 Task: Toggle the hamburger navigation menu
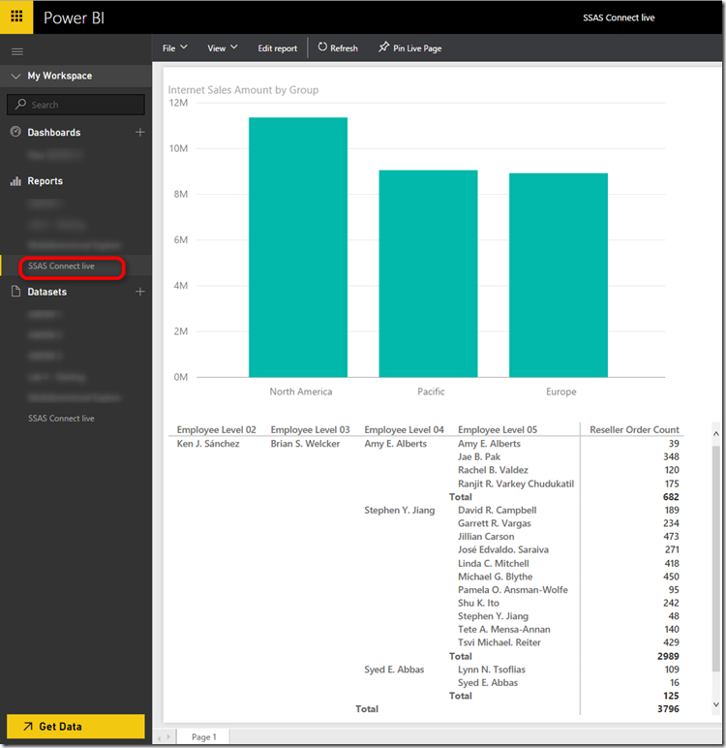17,51
